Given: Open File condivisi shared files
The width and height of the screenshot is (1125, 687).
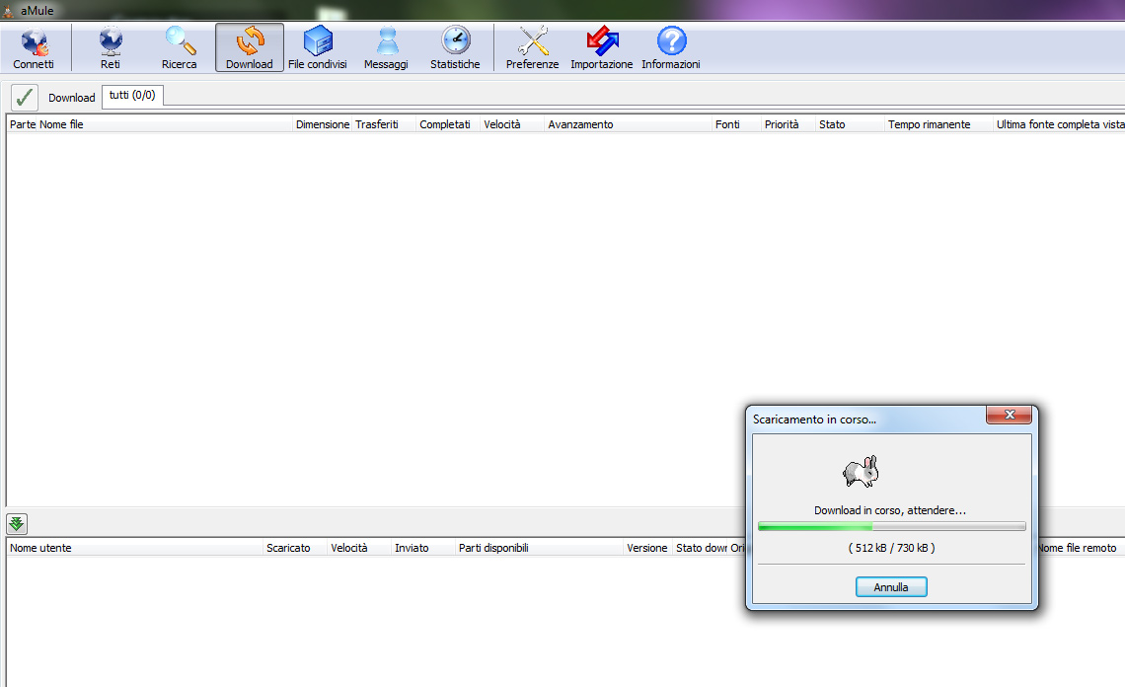Looking at the screenshot, I should 318,48.
